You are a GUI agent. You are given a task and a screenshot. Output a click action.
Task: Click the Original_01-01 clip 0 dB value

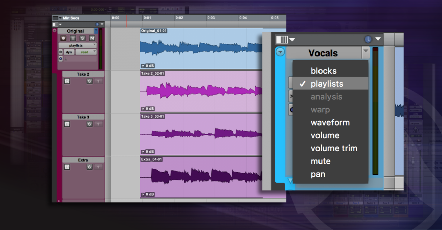tap(150, 66)
